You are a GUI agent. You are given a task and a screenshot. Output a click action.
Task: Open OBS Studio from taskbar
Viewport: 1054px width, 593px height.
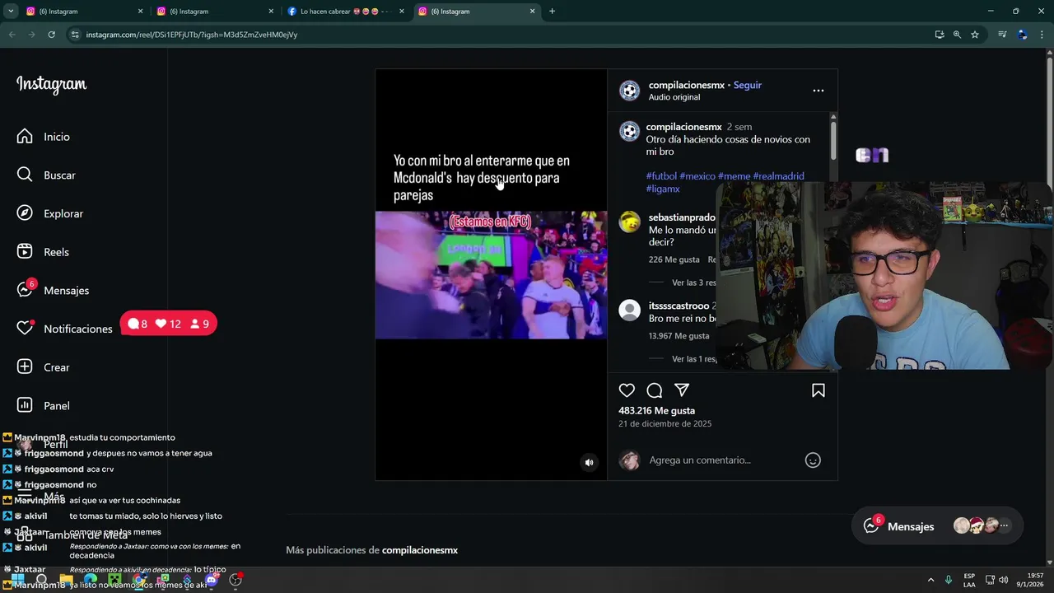click(x=236, y=580)
